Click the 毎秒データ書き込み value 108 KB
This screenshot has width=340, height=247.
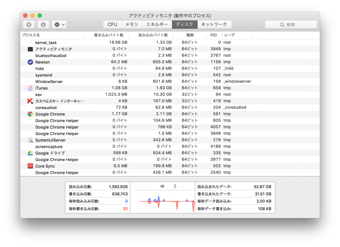point(265,209)
